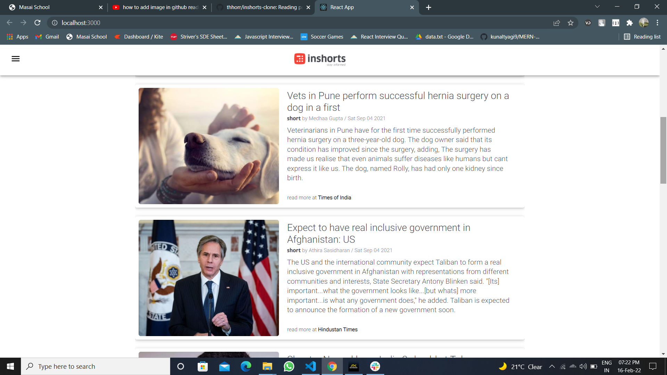667x375 pixels.
Task: Reload the localhost:3000 page
Action: pyautogui.click(x=37, y=23)
